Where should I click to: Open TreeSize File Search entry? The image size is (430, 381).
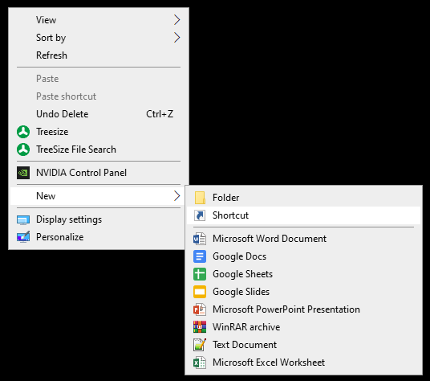[99, 150]
